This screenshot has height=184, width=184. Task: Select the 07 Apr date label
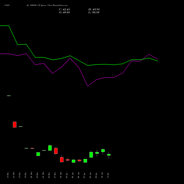tap(84, 175)
